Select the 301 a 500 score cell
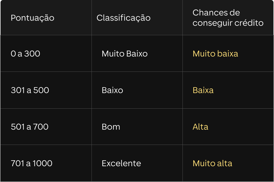This screenshot has height=182, width=274. click(30, 90)
